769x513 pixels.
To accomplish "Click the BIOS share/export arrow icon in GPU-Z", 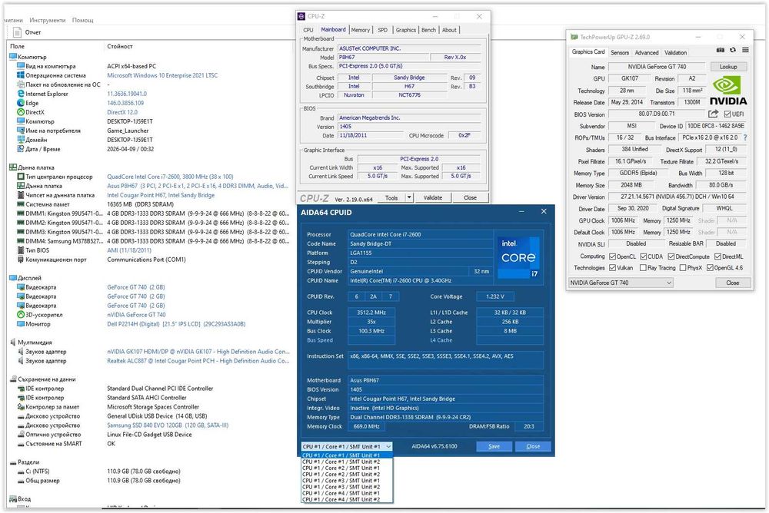I will [713, 114].
